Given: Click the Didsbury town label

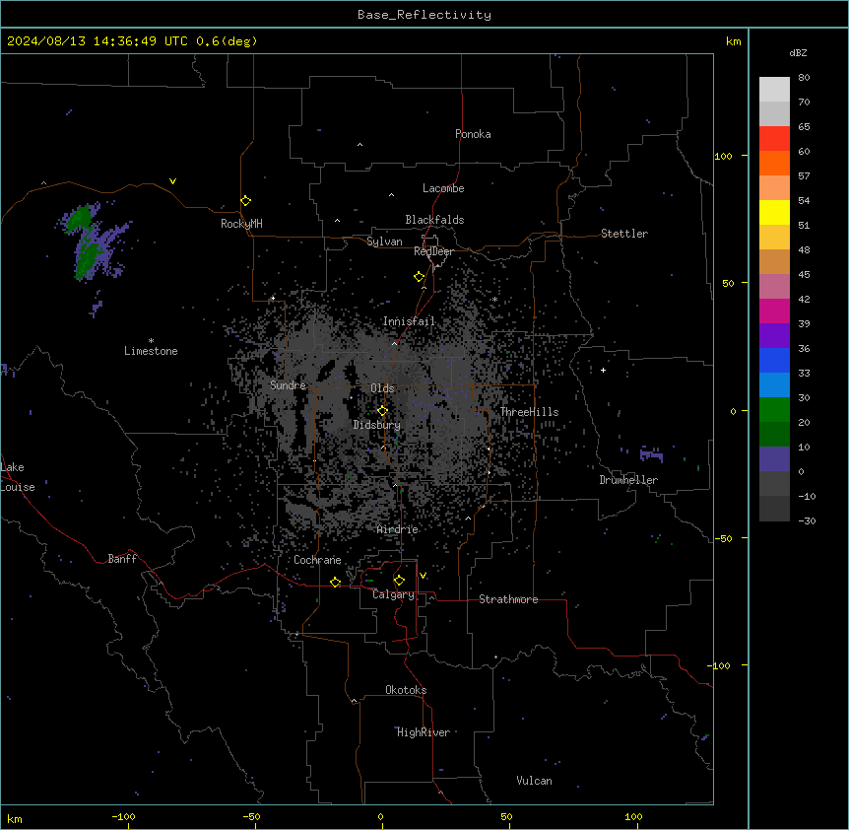Looking at the screenshot, I should [x=376, y=425].
